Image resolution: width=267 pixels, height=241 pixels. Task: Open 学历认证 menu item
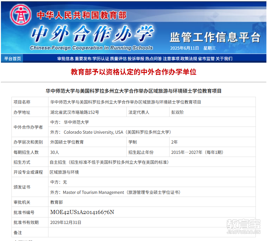(x=101, y=59)
